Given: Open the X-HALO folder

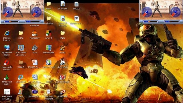Looking at the screenshot, I should tap(21, 62).
